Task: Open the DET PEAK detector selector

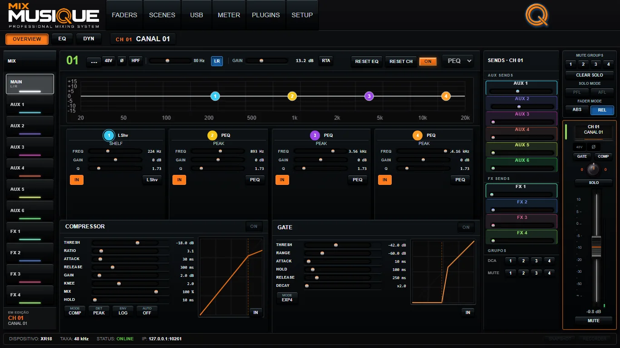Action: pyautogui.click(x=99, y=311)
